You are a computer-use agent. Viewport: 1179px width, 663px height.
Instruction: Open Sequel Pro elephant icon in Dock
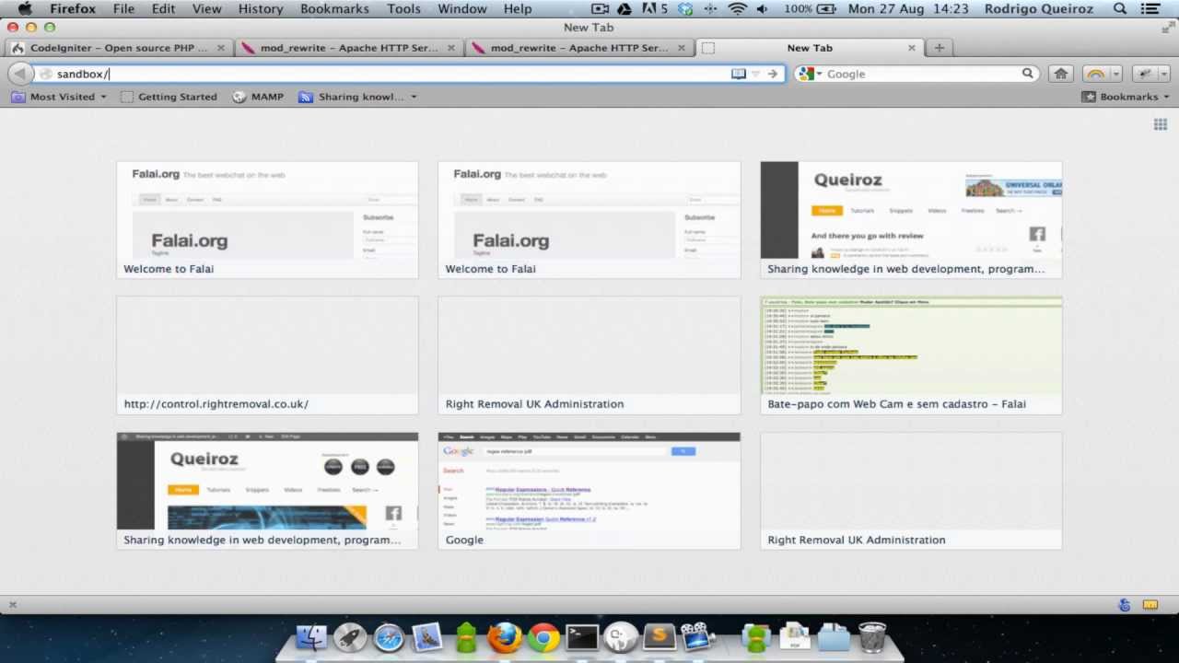pos(621,637)
